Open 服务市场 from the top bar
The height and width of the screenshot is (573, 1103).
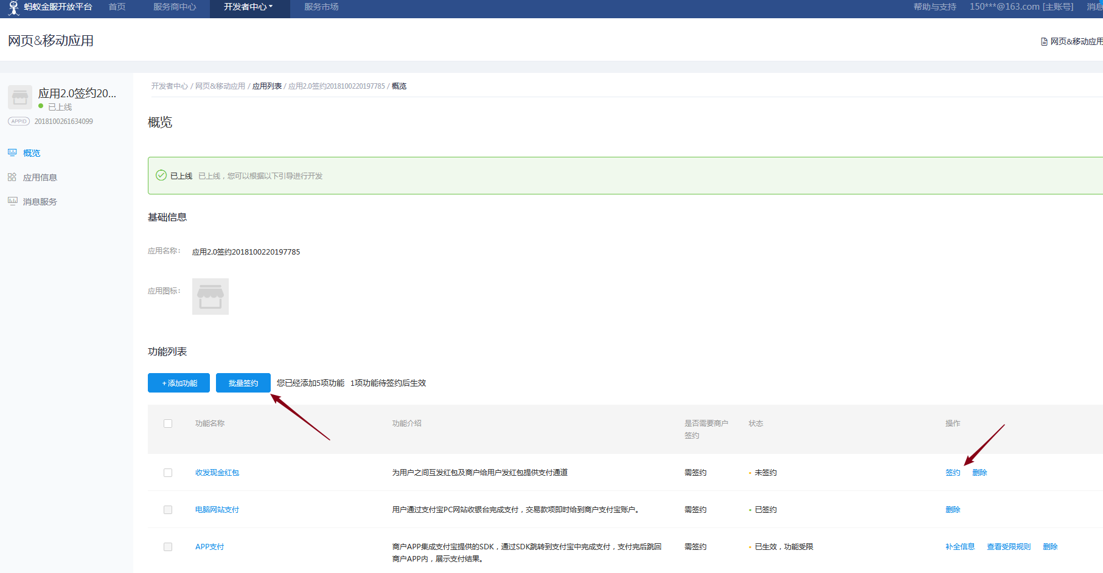pos(321,7)
